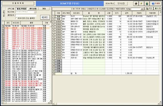
Task: Select row 'B1 [BRACKET]' in the left list
Action: click(26, 94)
